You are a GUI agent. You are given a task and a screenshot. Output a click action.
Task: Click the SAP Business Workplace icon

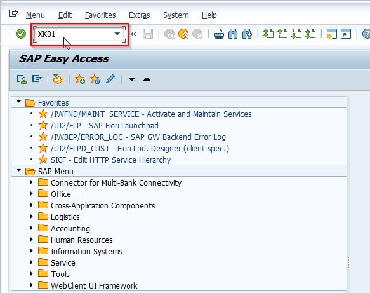click(x=58, y=79)
